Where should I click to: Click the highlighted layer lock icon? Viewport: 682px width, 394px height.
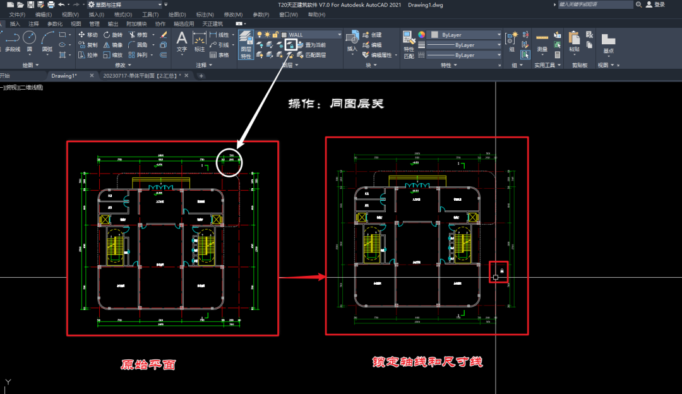291,45
